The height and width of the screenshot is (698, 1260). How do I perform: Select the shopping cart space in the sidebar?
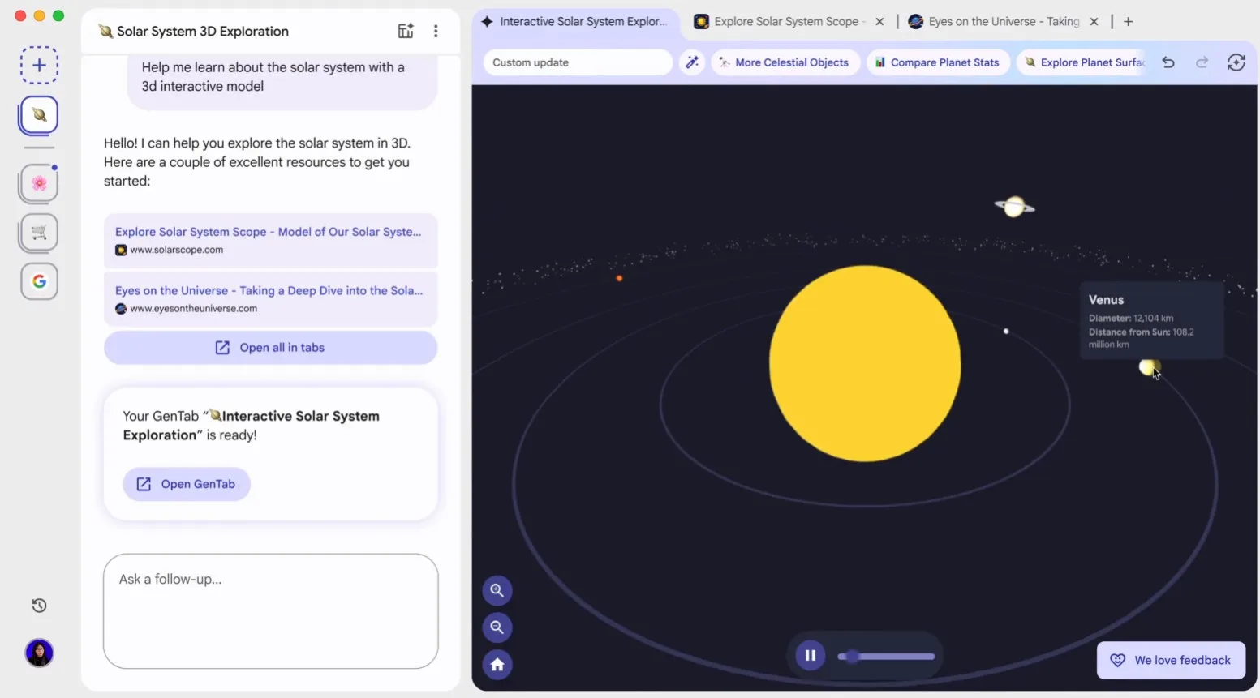click(38, 233)
